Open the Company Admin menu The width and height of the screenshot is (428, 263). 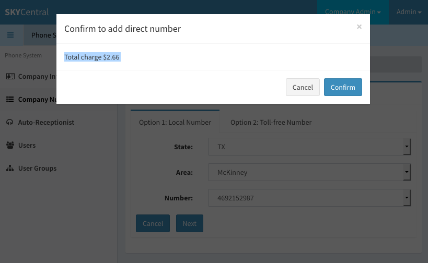tap(353, 12)
